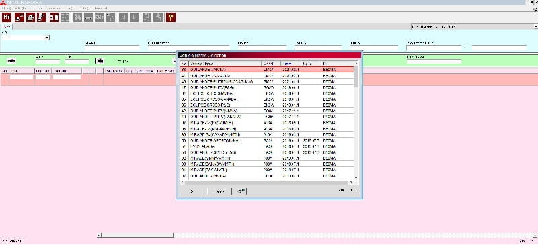Viewport: 538px width, 245px height.
Task: Select the MIRAGE G4(CANADA/WNTH) row
Action: click(267, 134)
